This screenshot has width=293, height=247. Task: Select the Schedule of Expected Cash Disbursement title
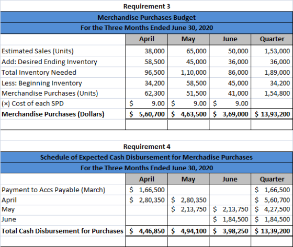pos(146,157)
